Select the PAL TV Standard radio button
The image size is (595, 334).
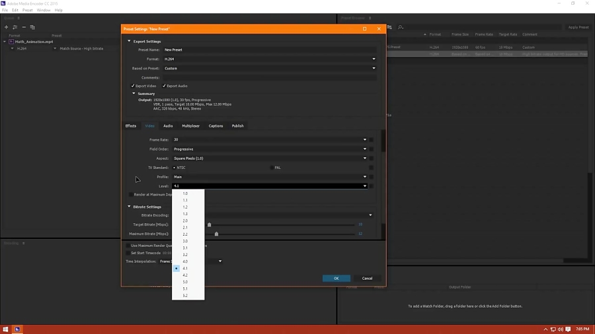(x=272, y=168)
